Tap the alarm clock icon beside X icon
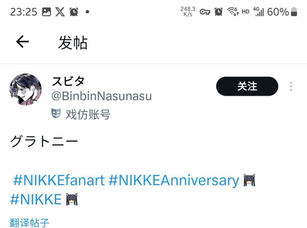307x228 pixels. point(74,12)
